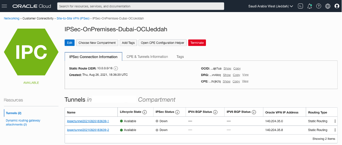View the CPE details
This screenshot has height=145, width=342.
pos(245,81)
